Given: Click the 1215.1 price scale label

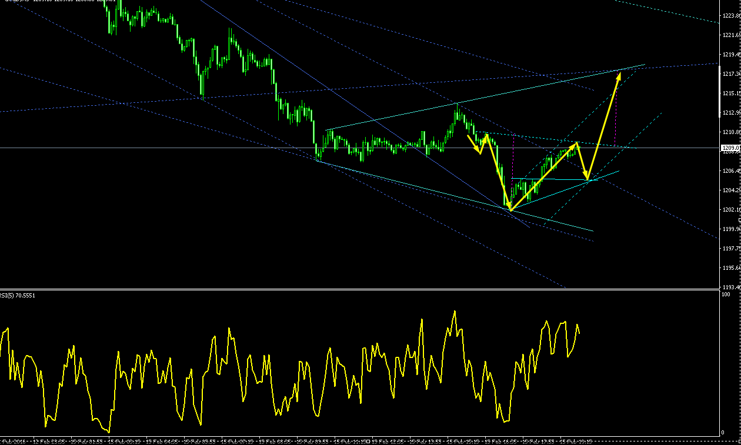Looking at the screenshot, I should click(731, 93).
